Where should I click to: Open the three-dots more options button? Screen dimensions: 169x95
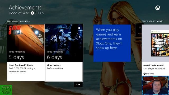pyautogui.click(x=78, y=84)
